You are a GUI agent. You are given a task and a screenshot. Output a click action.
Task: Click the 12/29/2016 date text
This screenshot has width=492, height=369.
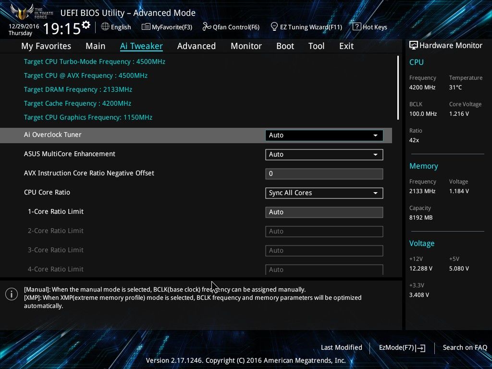tap(24, 26)
